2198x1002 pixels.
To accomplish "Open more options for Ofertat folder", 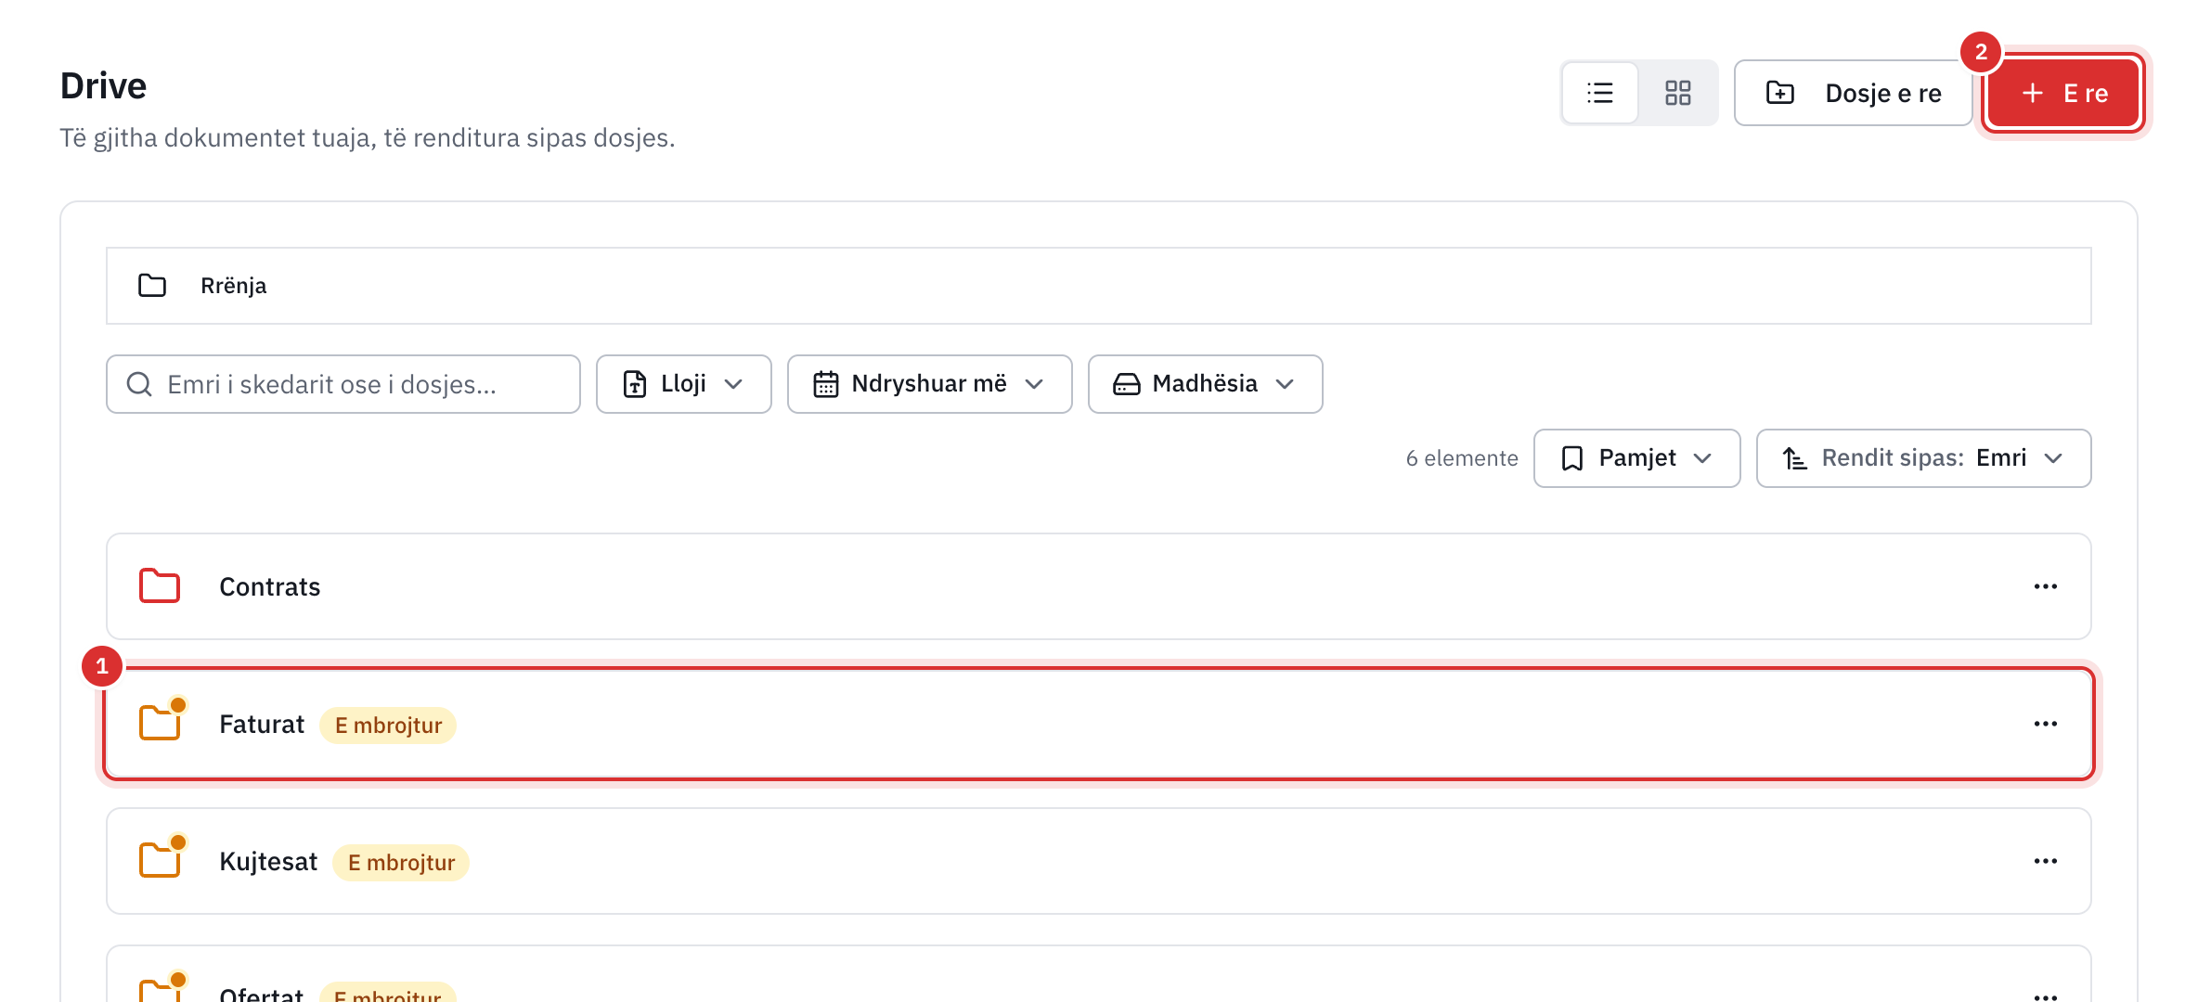I will coord(2046,995).
